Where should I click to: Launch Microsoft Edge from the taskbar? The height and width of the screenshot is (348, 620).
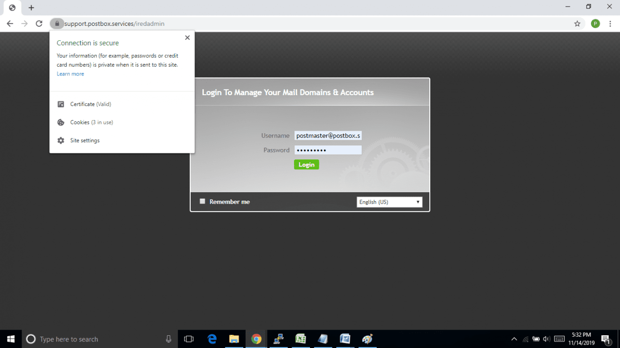pyautogui.click(x=212, y=339)
